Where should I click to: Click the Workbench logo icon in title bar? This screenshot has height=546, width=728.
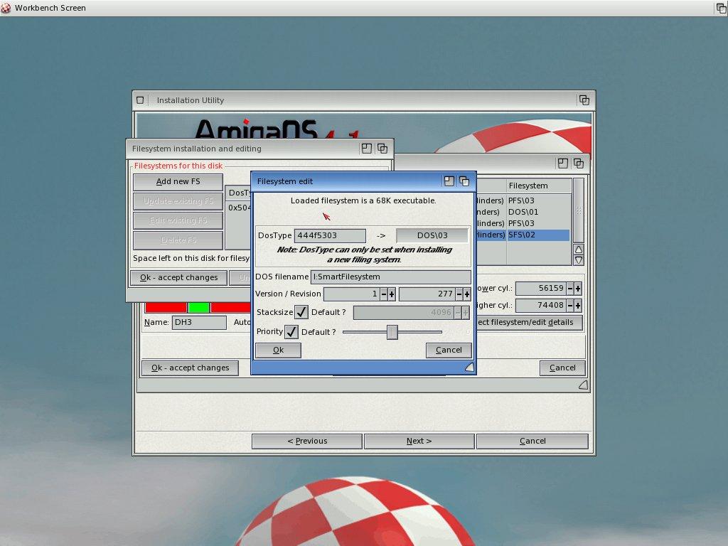point(6,7)
